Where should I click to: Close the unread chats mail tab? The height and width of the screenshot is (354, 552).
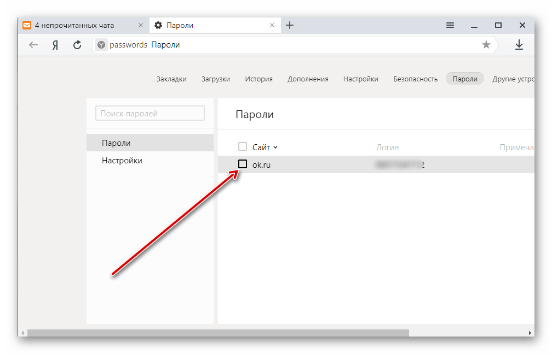point(141,25)
